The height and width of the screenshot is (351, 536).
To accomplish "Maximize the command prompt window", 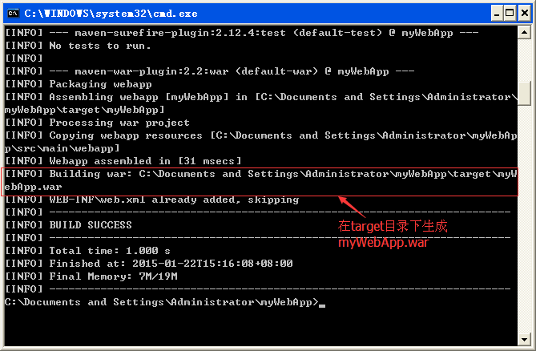I will pyautogui.click(x=510, y=14).
